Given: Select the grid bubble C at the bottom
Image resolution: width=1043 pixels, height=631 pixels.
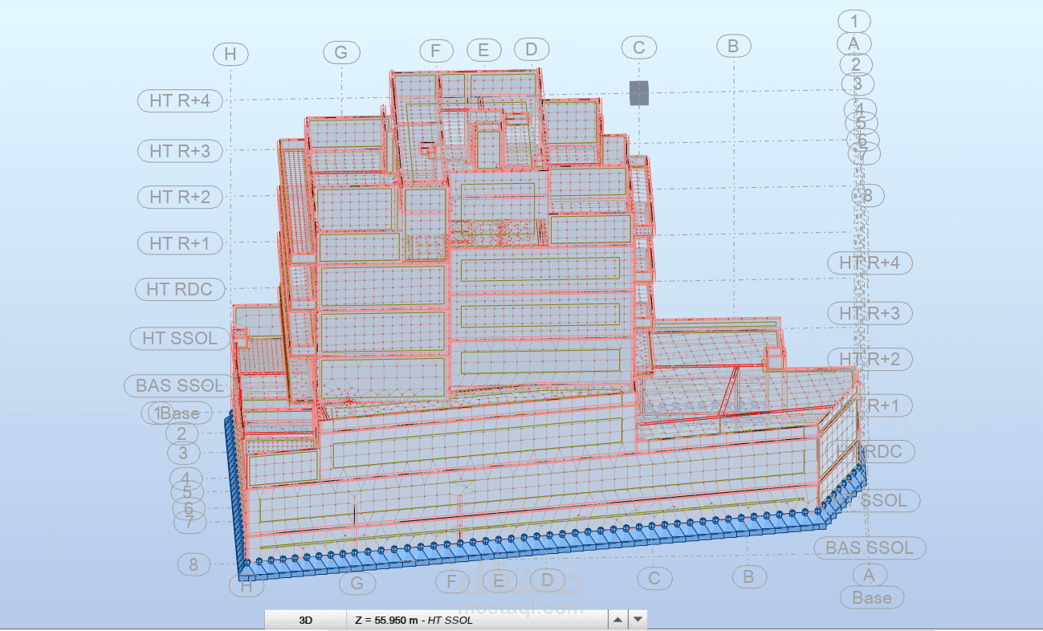Looking at the screenshot, I should click(654, 577).
